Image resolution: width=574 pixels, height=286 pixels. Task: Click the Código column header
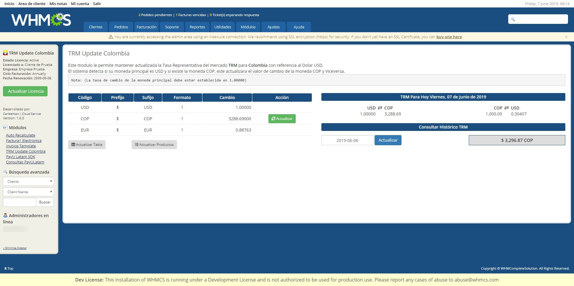coord(85,98)
